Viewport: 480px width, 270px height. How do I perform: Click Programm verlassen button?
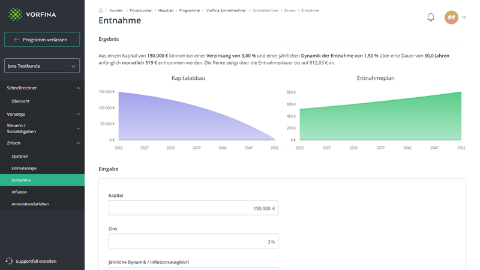pos(42,40)
